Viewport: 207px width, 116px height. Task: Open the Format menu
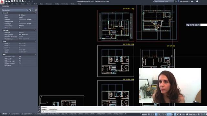29,4
